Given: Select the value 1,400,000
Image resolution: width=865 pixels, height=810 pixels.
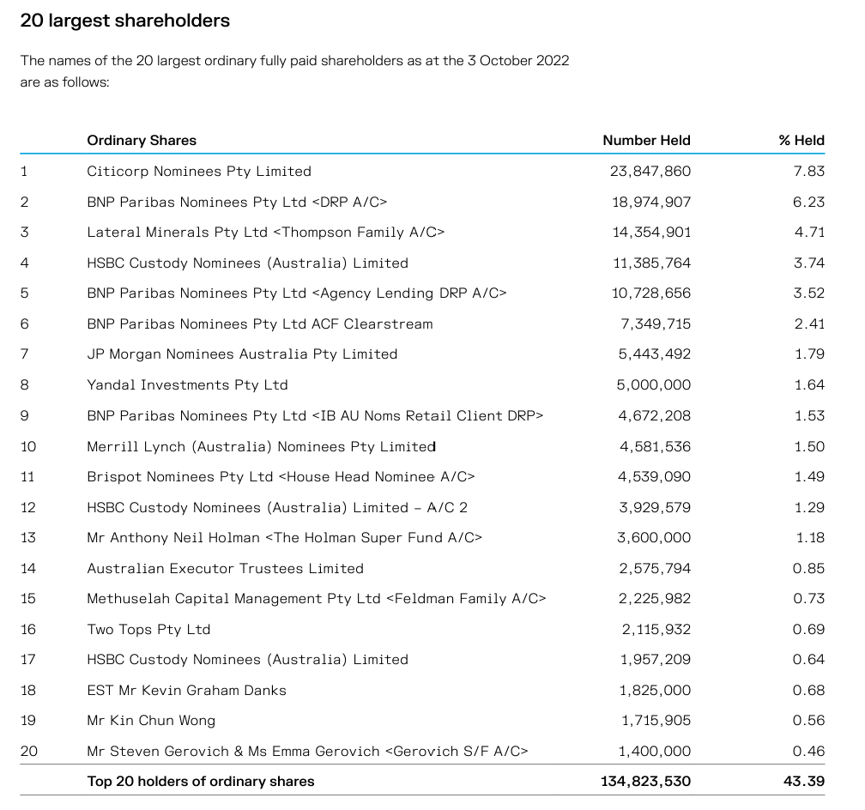Looking at the screenshot, I should (x=655, y=752).
